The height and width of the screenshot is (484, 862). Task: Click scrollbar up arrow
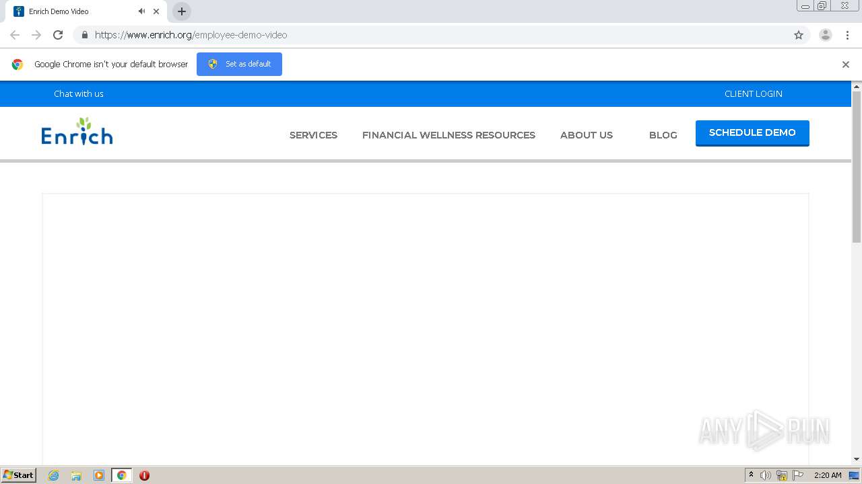pos(857,86)
